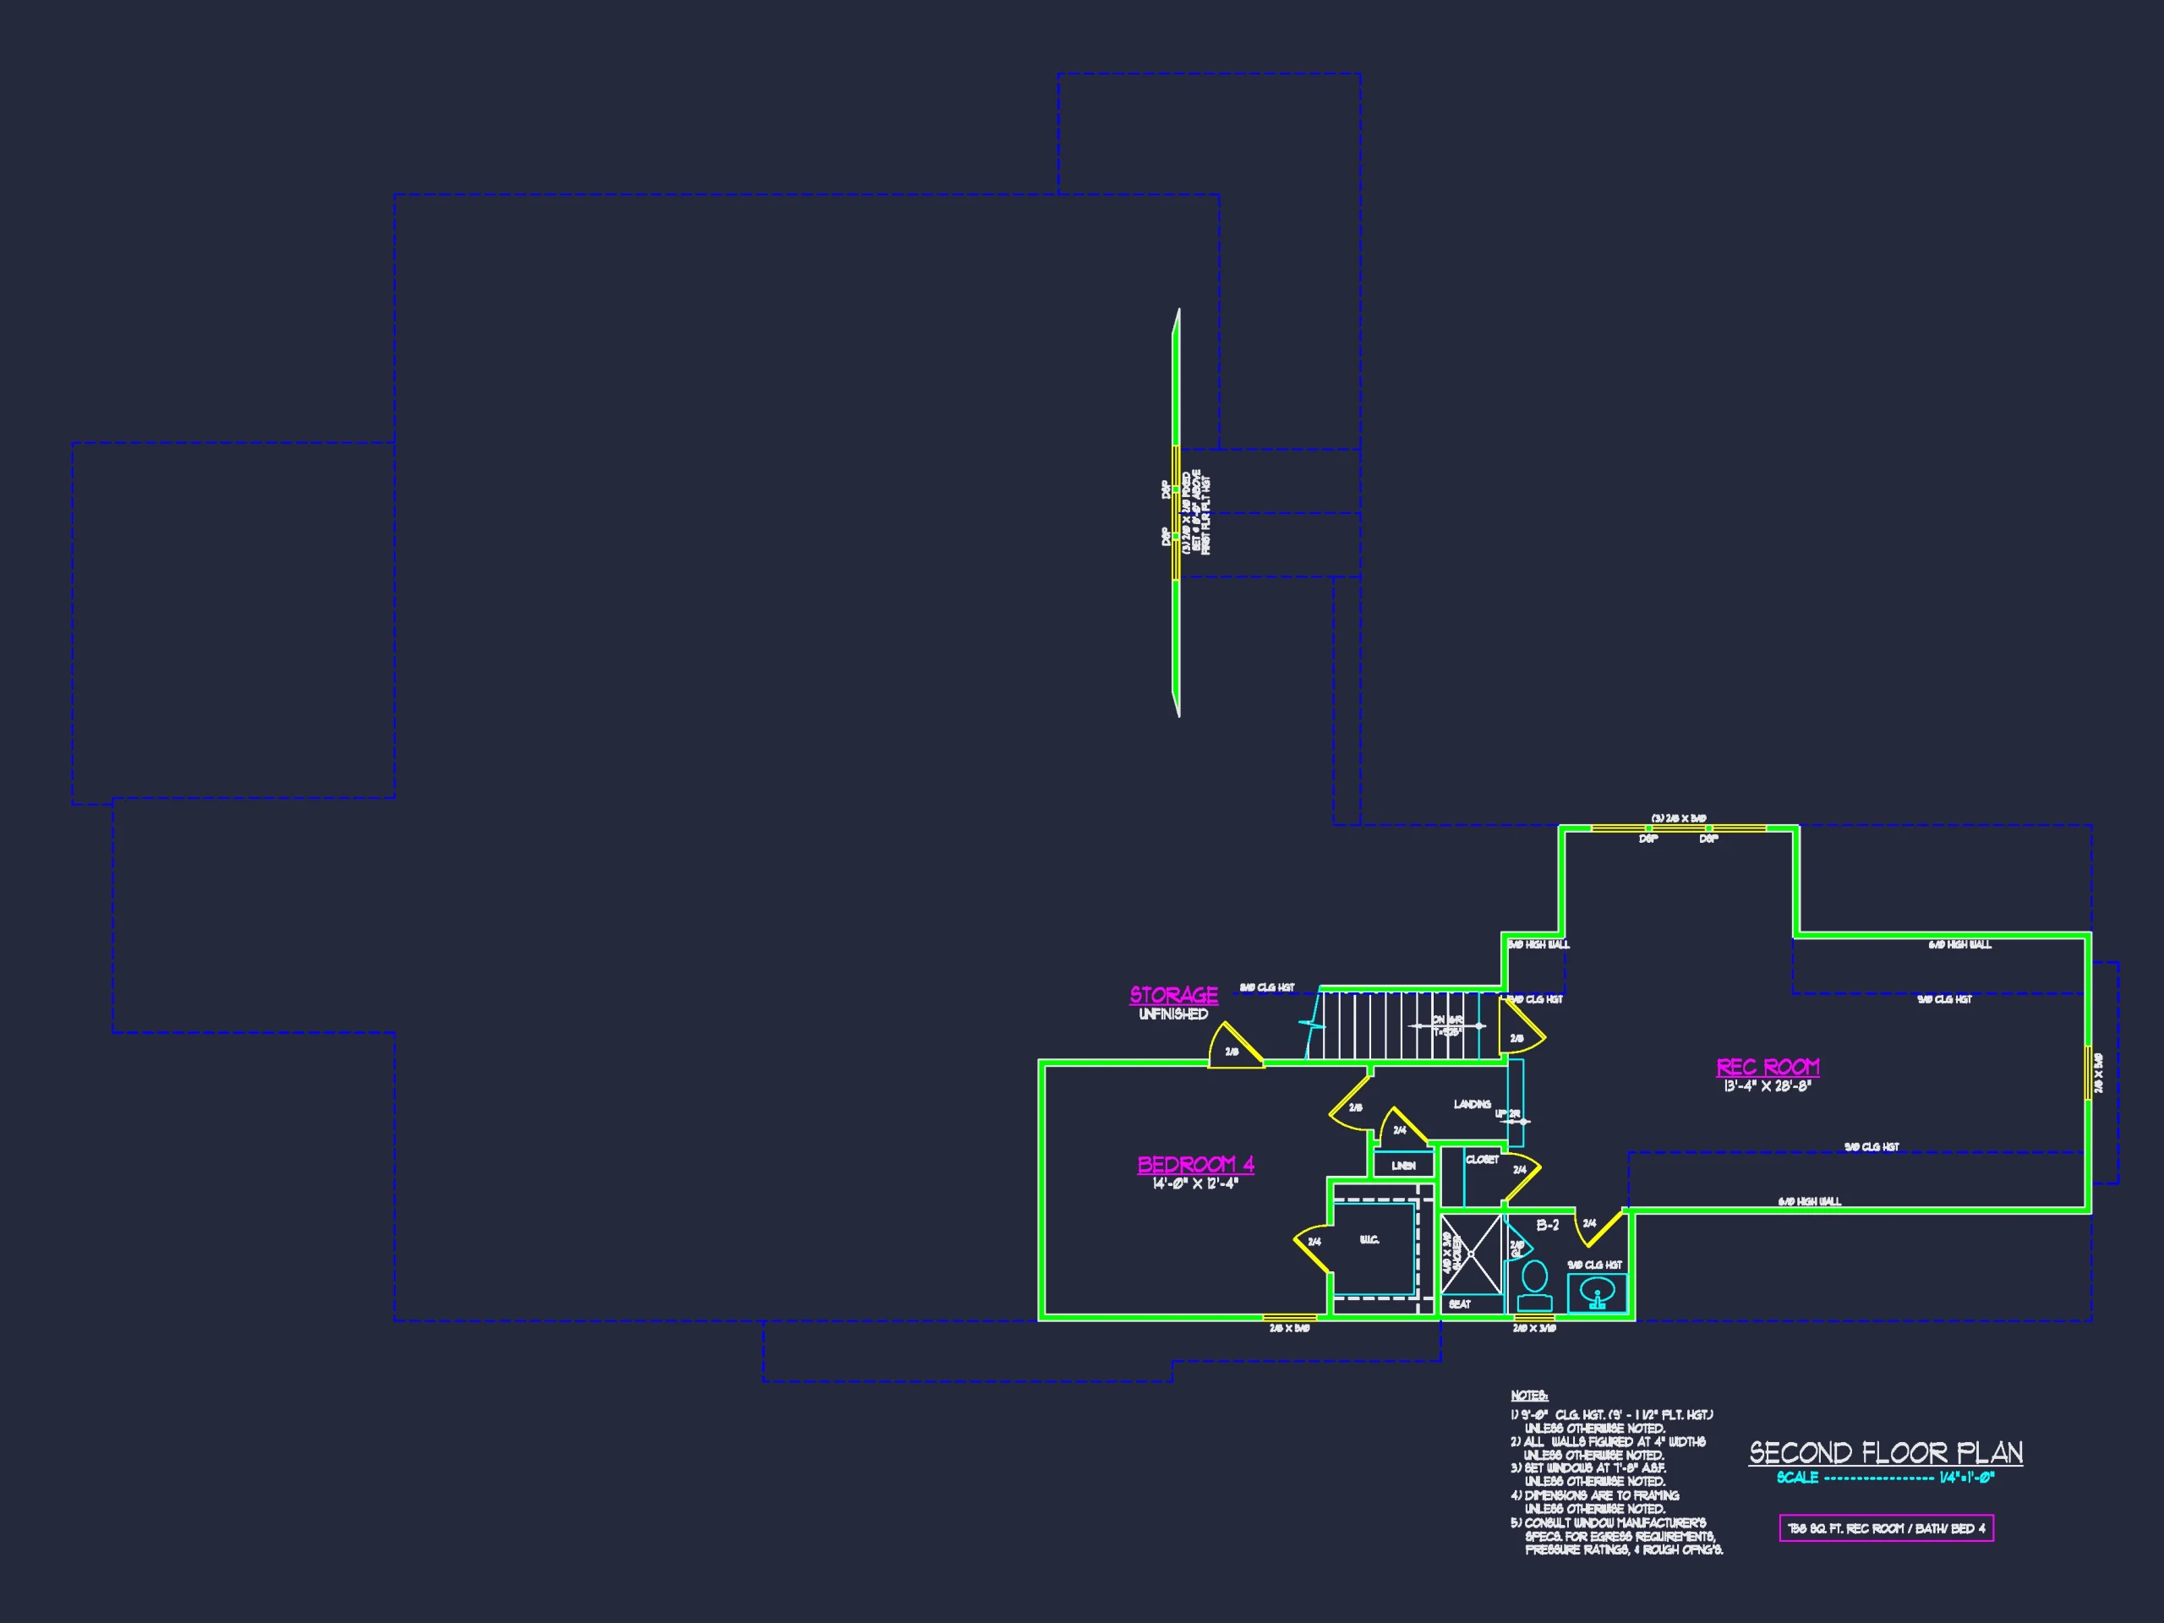Select the 14'-0" X 12'-4" bedroom dimension

(1195, 1183)
